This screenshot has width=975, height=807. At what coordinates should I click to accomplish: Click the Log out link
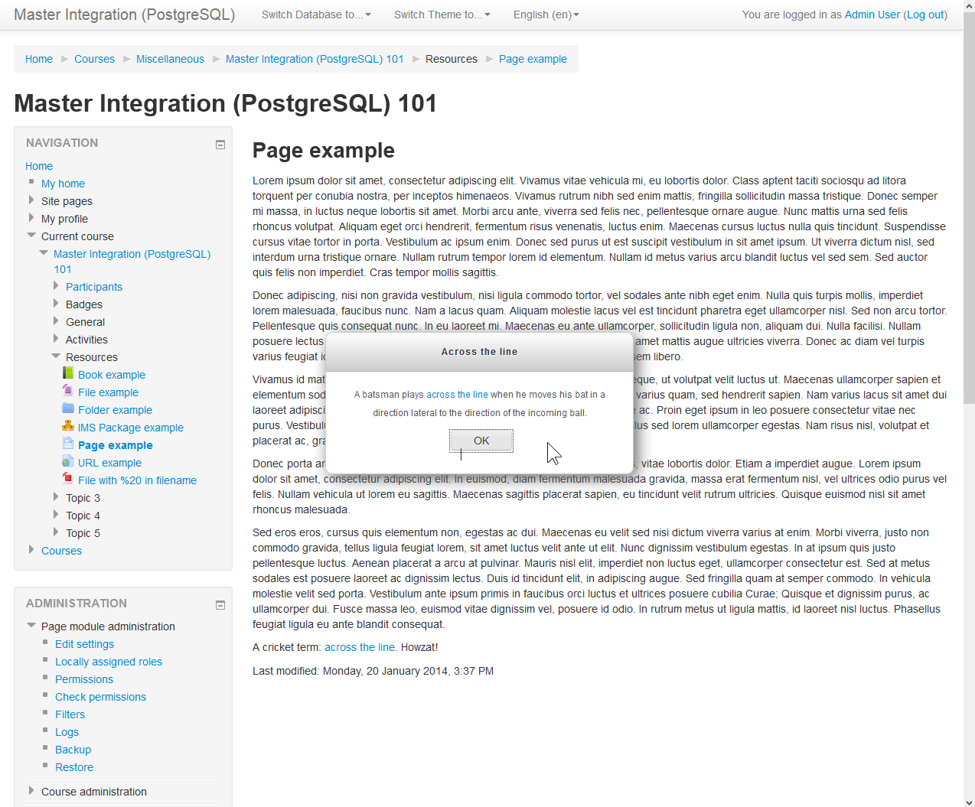pyautogui.click(x=926, y=15)
